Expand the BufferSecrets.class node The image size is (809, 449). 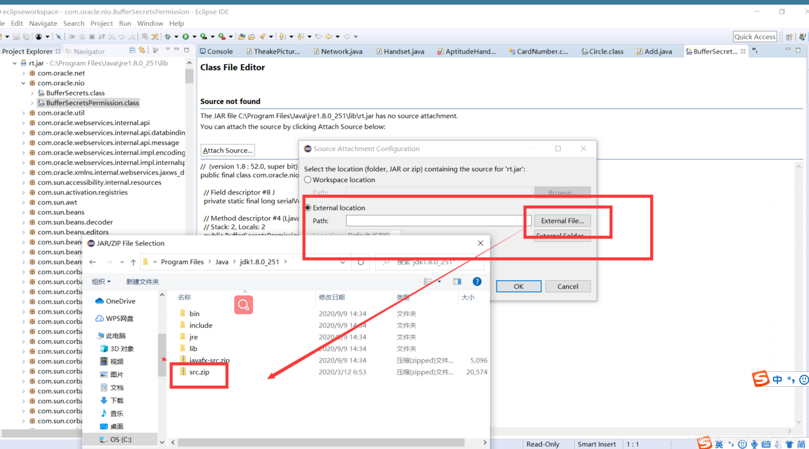click(32, 93)
